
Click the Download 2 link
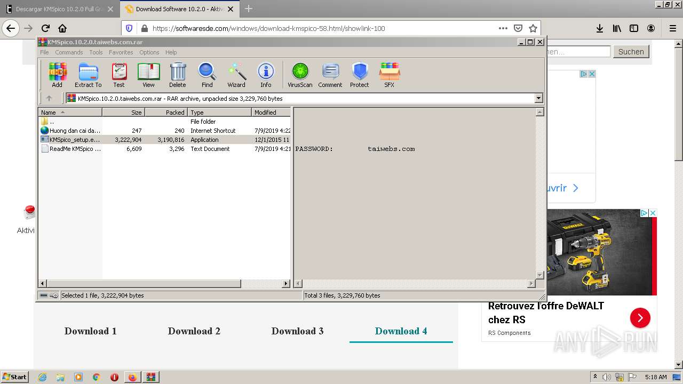pyautogui.click(x=194, y=331)
